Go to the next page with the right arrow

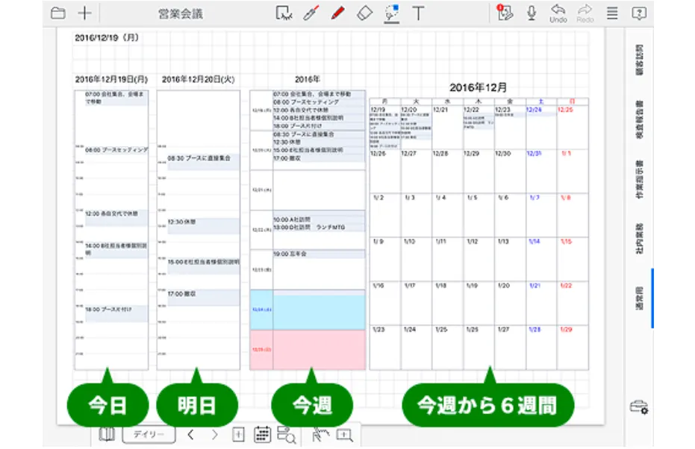click(214, 435)
